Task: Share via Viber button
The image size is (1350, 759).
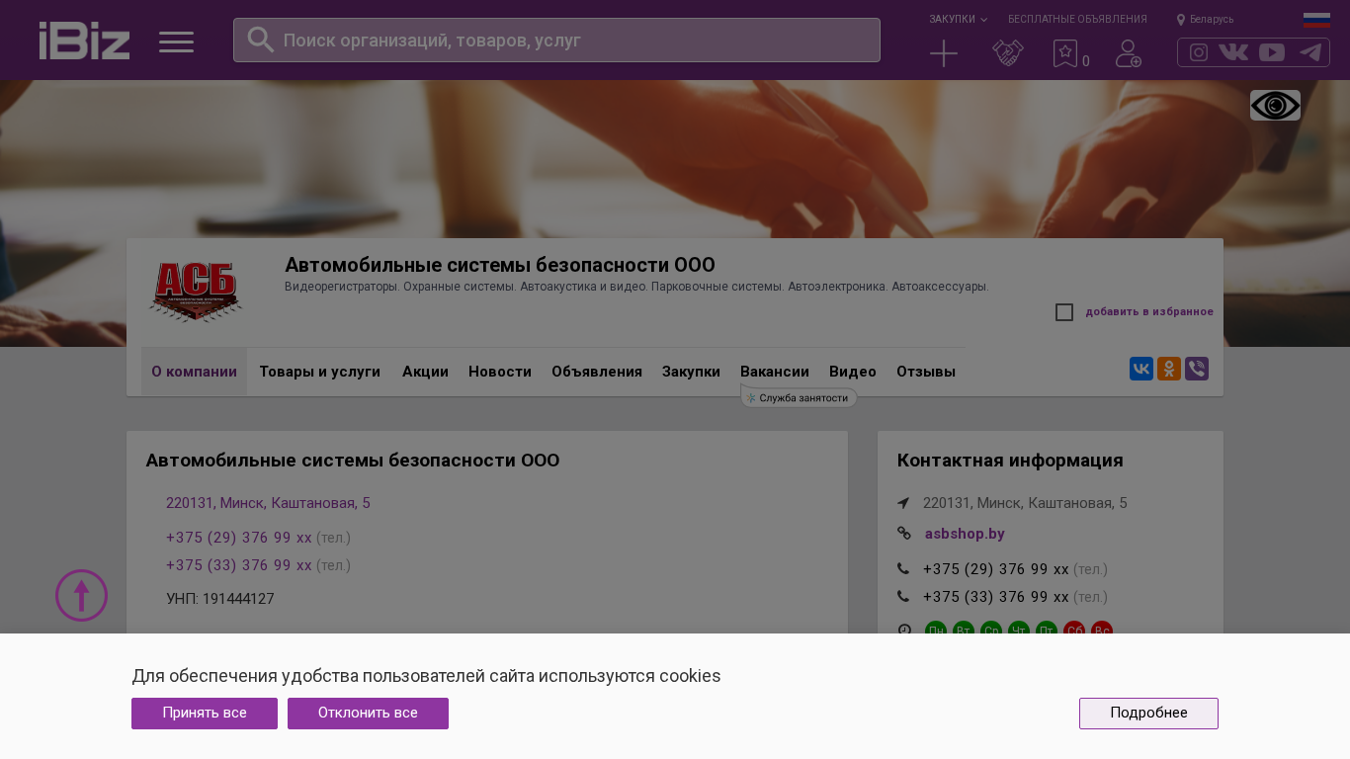Action: 1197,369
